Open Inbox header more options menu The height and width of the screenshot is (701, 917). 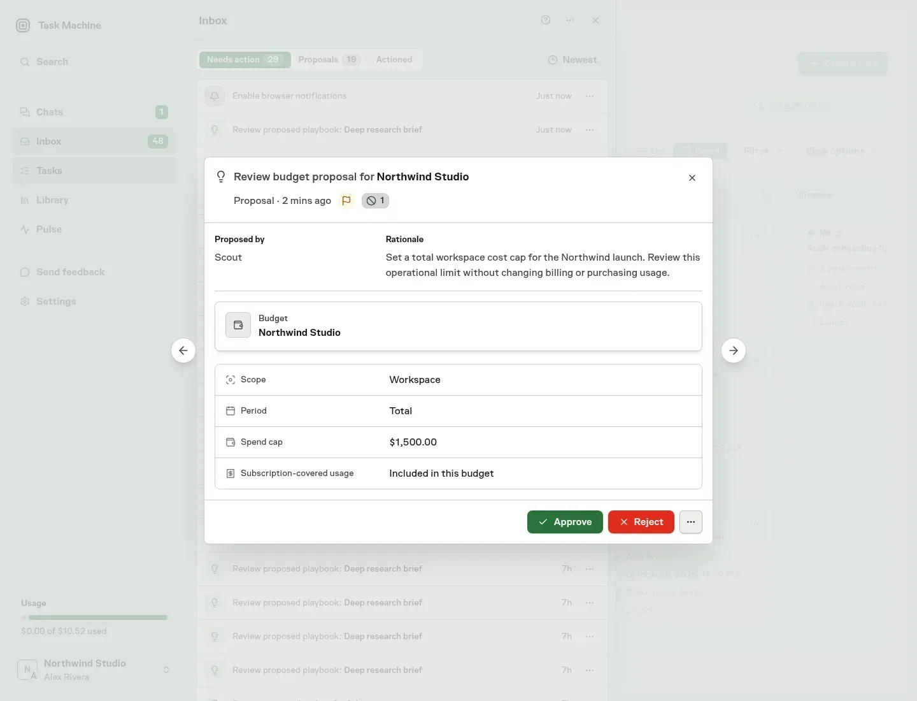[x=570, y=20]
